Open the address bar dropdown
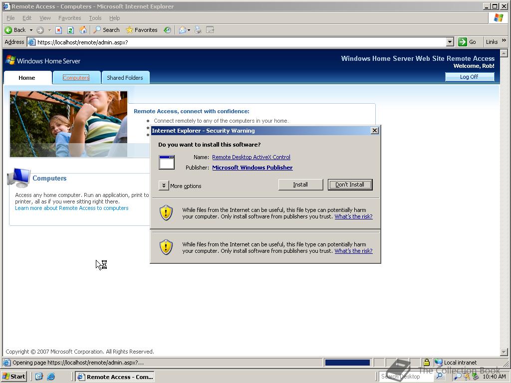Image resolution: width=511 pixels, height=383 pixels. point(450,42)
